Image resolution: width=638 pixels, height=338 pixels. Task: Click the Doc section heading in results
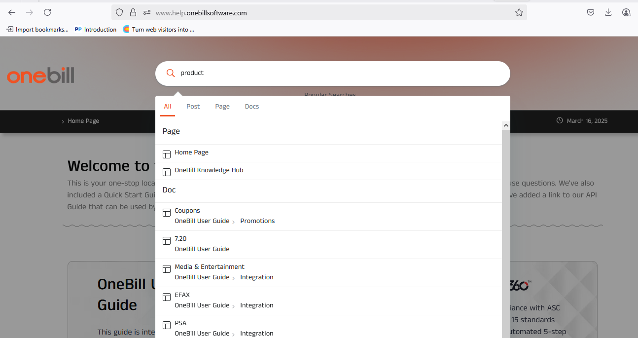pyautogui.click(x=169, y=190)
